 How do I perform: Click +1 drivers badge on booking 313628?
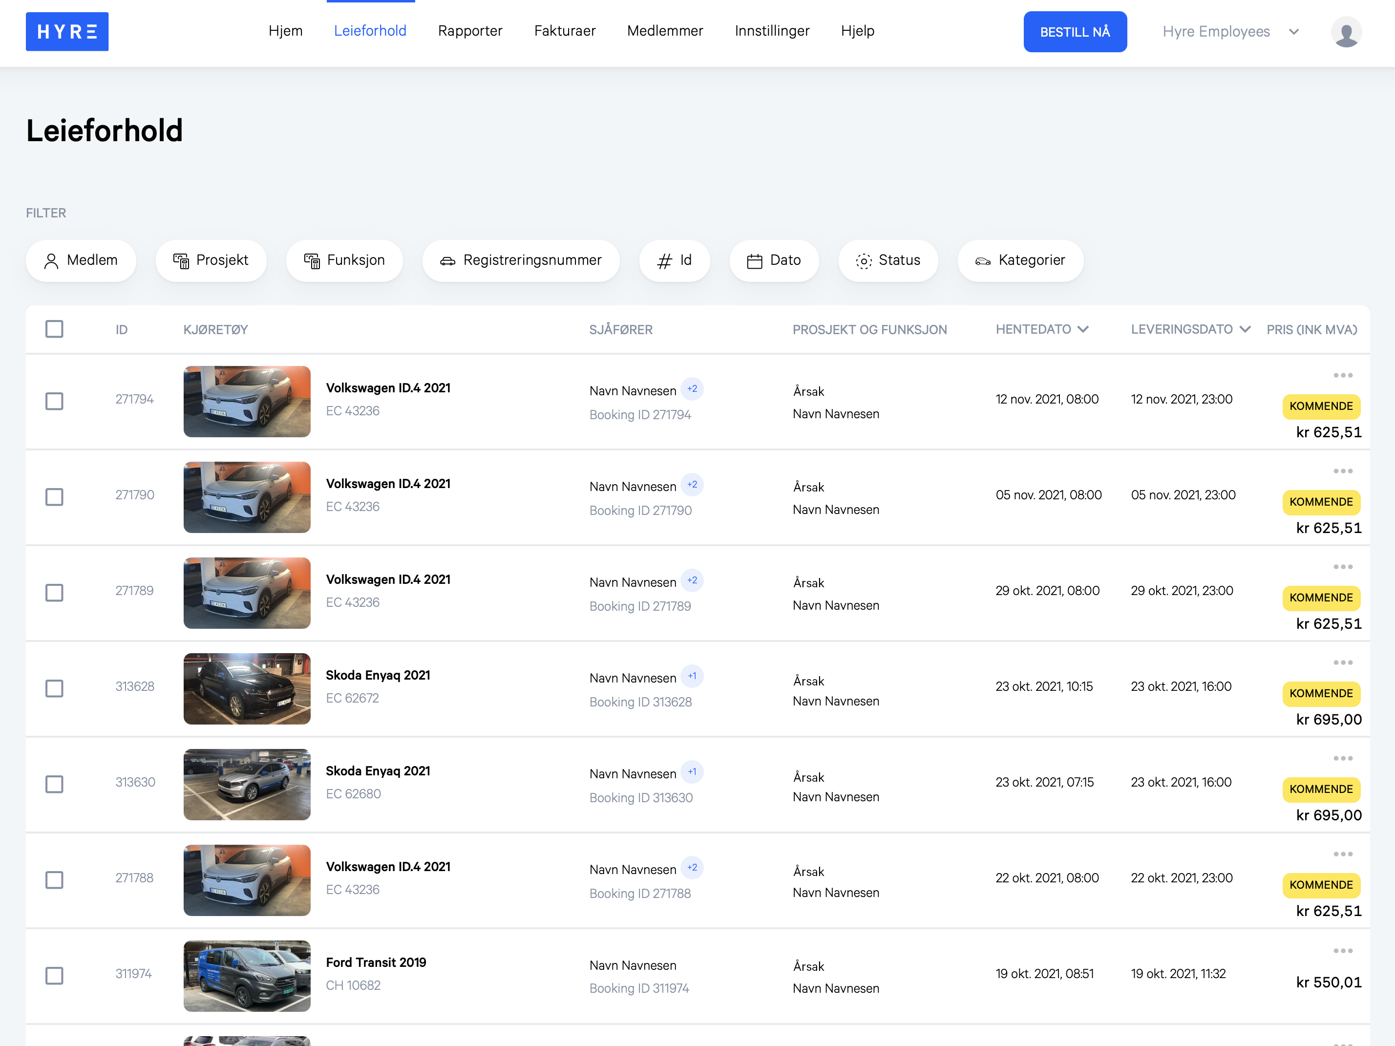pos(692,677)
